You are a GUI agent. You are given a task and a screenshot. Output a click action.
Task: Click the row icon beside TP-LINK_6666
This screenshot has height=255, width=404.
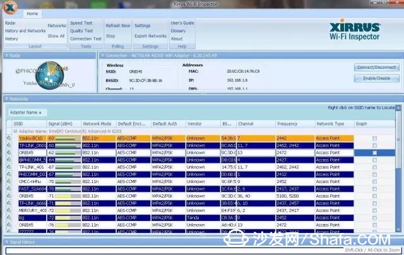coord(9,203)
